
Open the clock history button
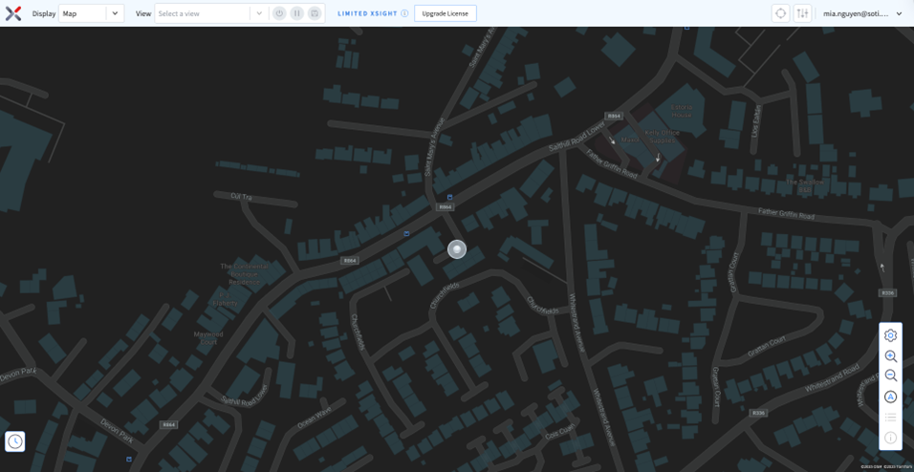pos(15,440)
